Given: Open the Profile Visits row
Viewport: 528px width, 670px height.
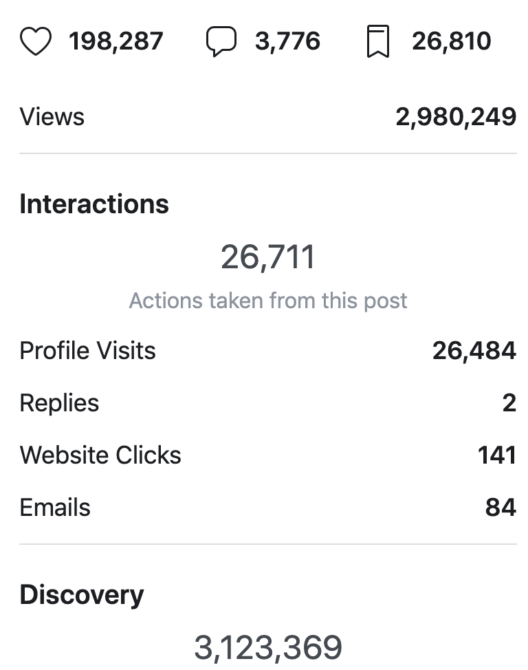Looking at the screenshot, I should click(x=268, y=350).
